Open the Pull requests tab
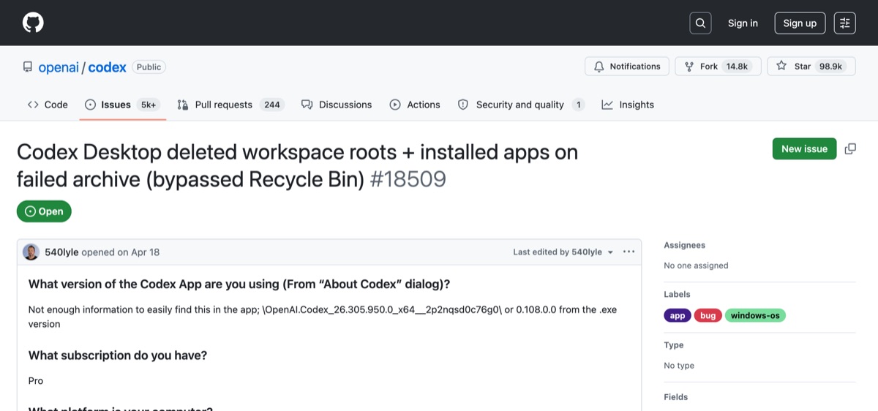 pos(230,105)
